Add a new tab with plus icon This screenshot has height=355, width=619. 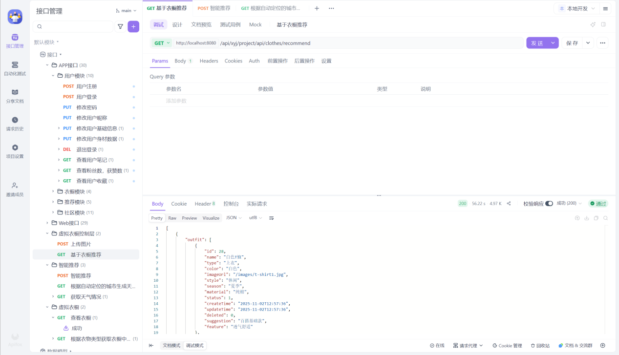[317, 8]
